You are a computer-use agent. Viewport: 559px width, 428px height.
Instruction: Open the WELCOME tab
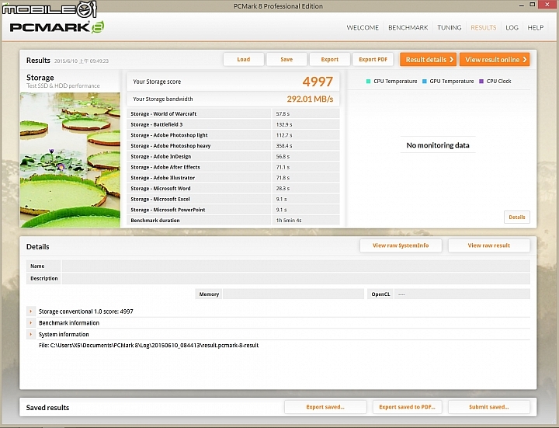pos(363,27)
